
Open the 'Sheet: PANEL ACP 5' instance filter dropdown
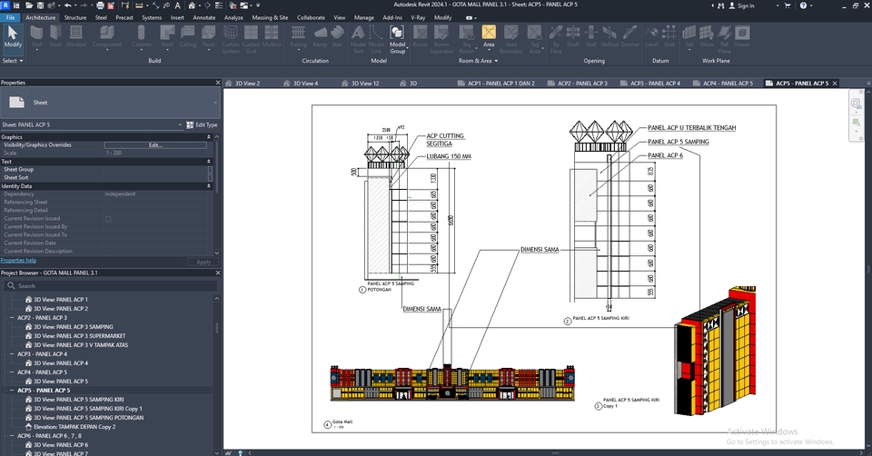point(180,125)
